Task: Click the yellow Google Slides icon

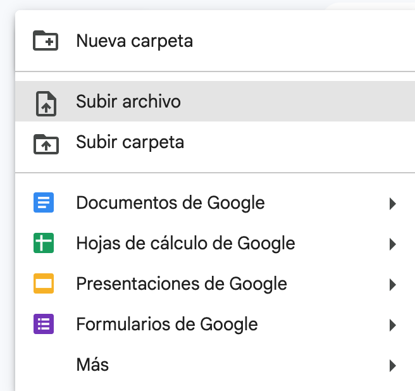Action: [x=44, y=284]
